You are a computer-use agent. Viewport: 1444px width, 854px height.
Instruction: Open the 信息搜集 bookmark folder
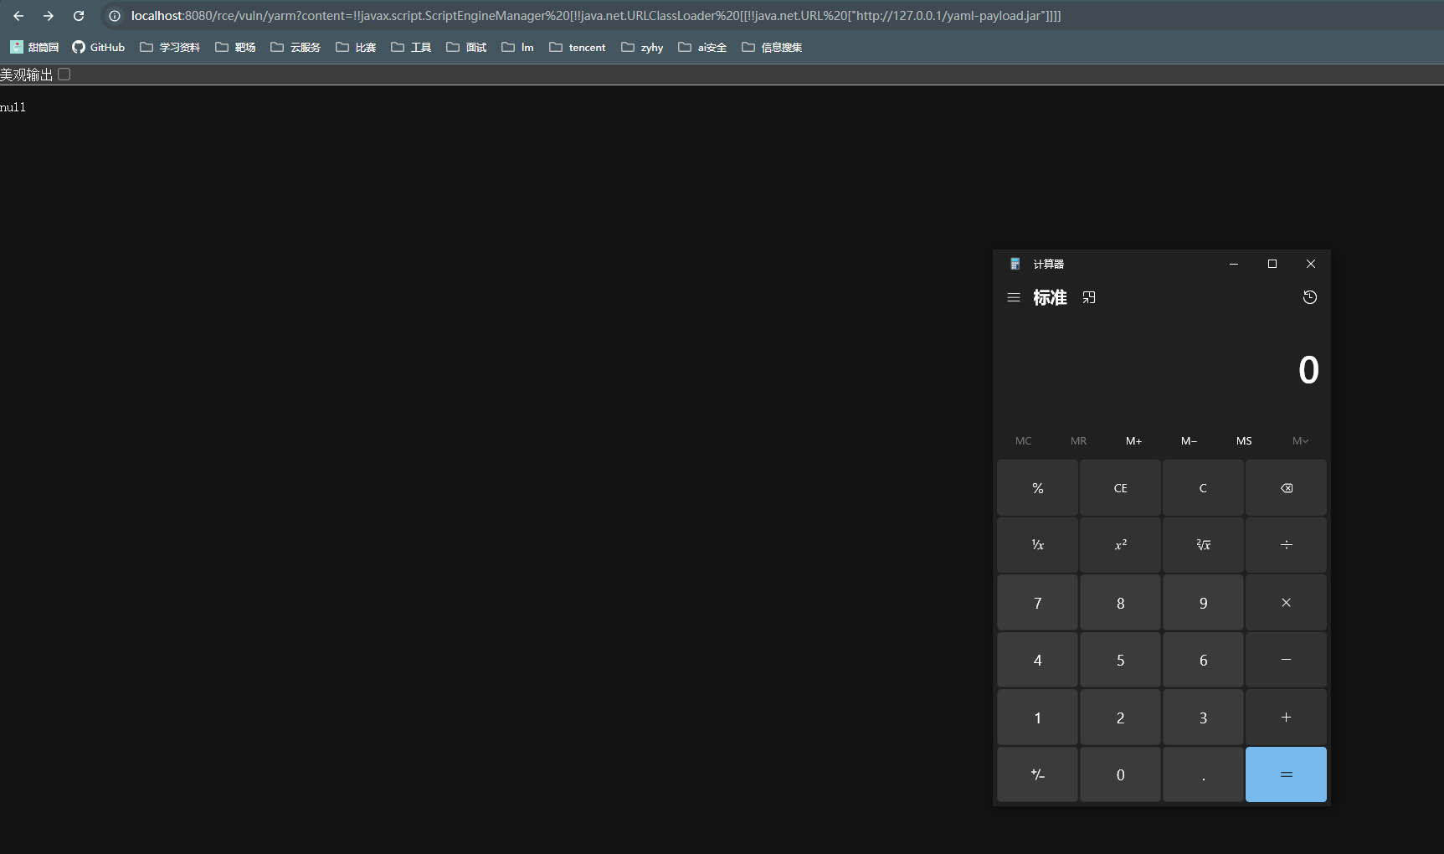click(x=772, y=47)
